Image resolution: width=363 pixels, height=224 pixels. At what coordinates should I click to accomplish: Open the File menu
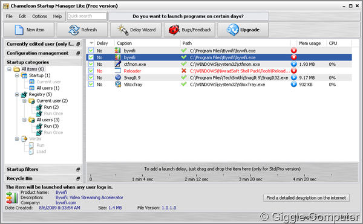[9, 16]
